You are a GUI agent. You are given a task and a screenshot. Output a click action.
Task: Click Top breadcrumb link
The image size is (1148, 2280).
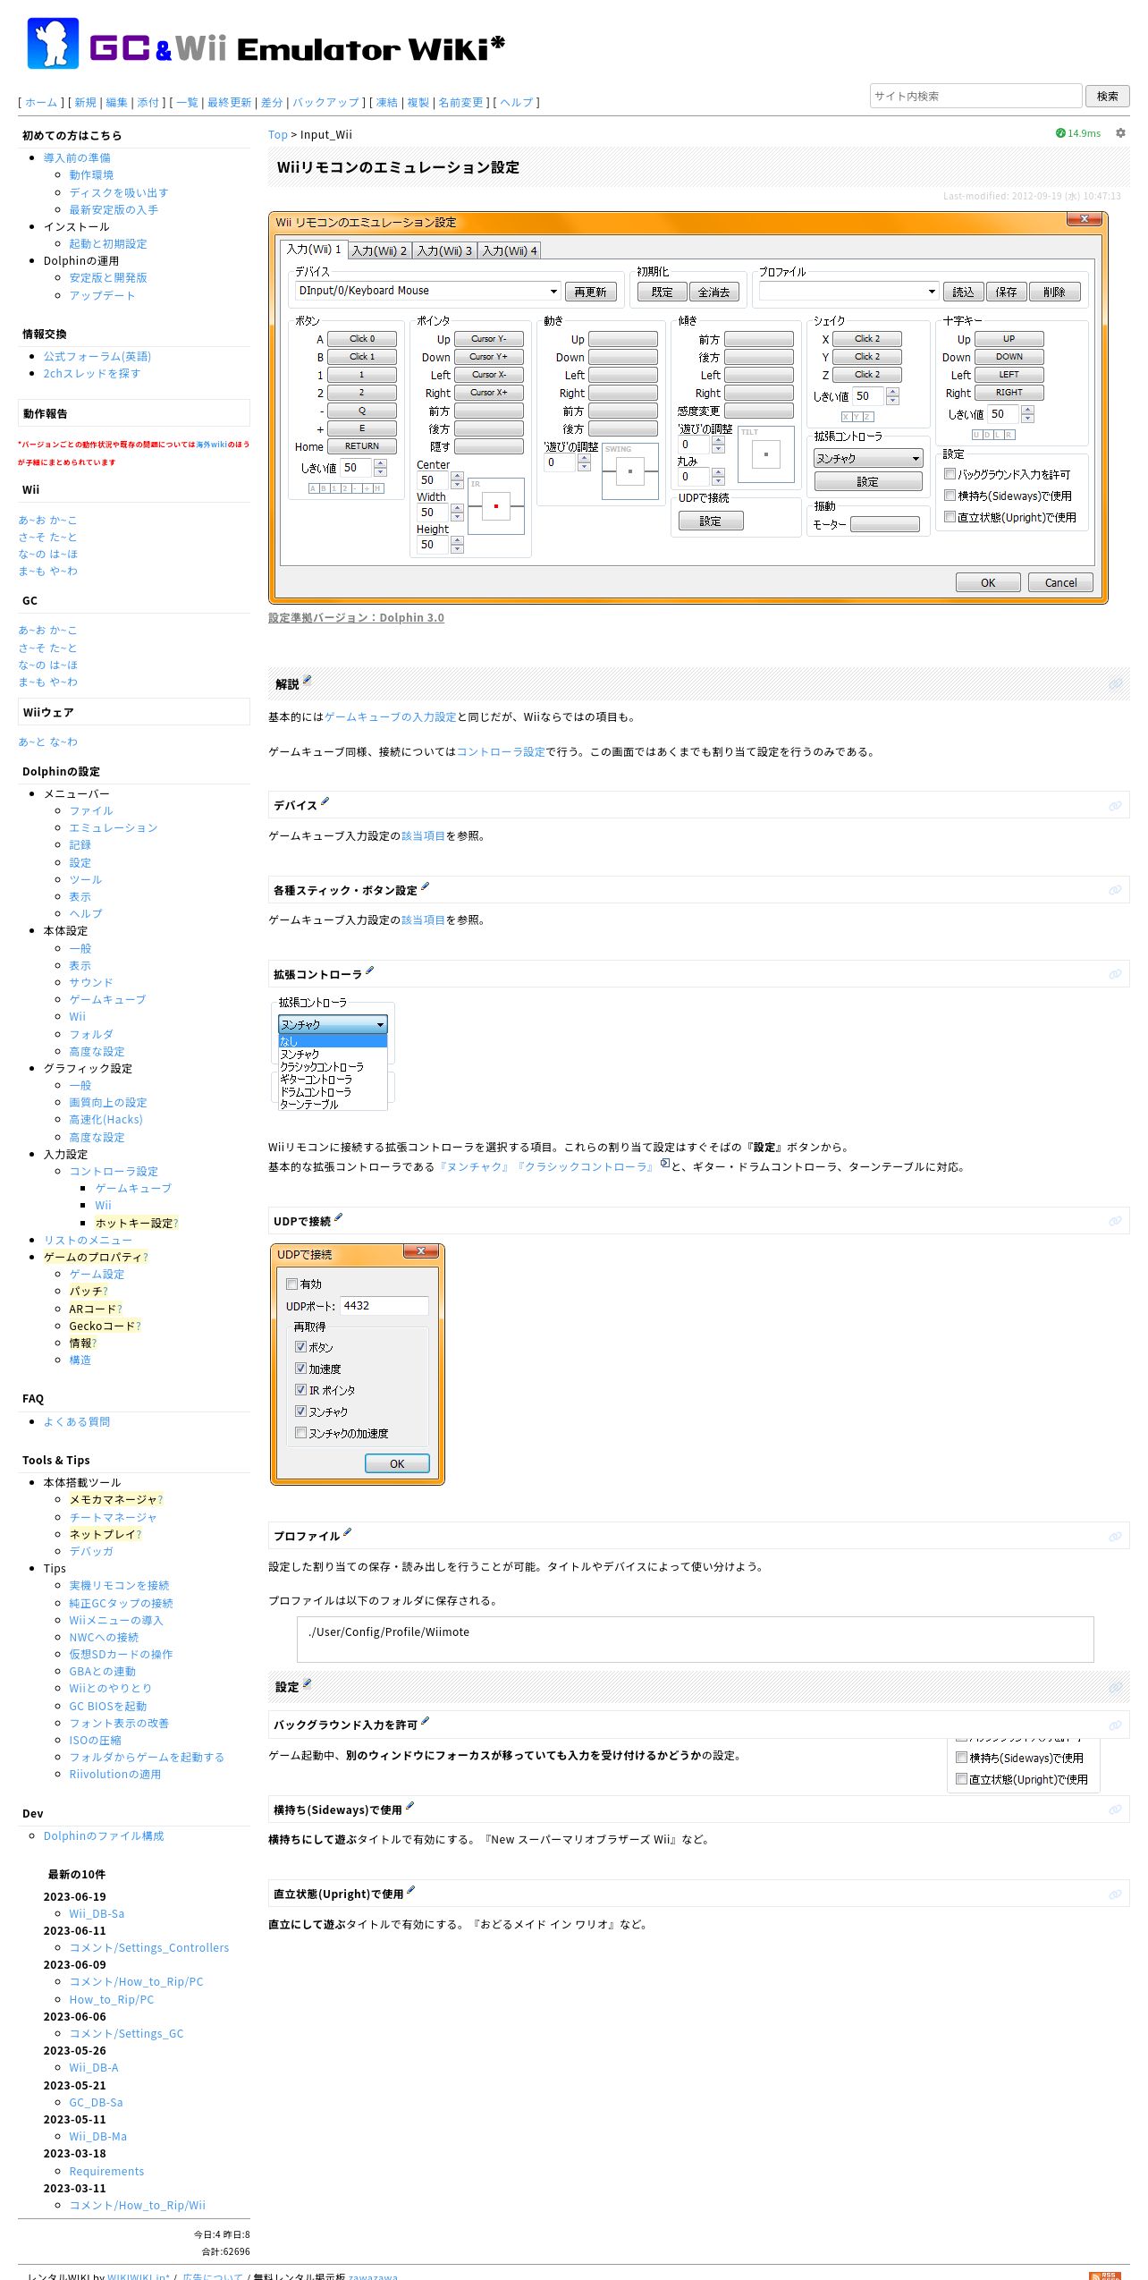click(x=278, y=134)
